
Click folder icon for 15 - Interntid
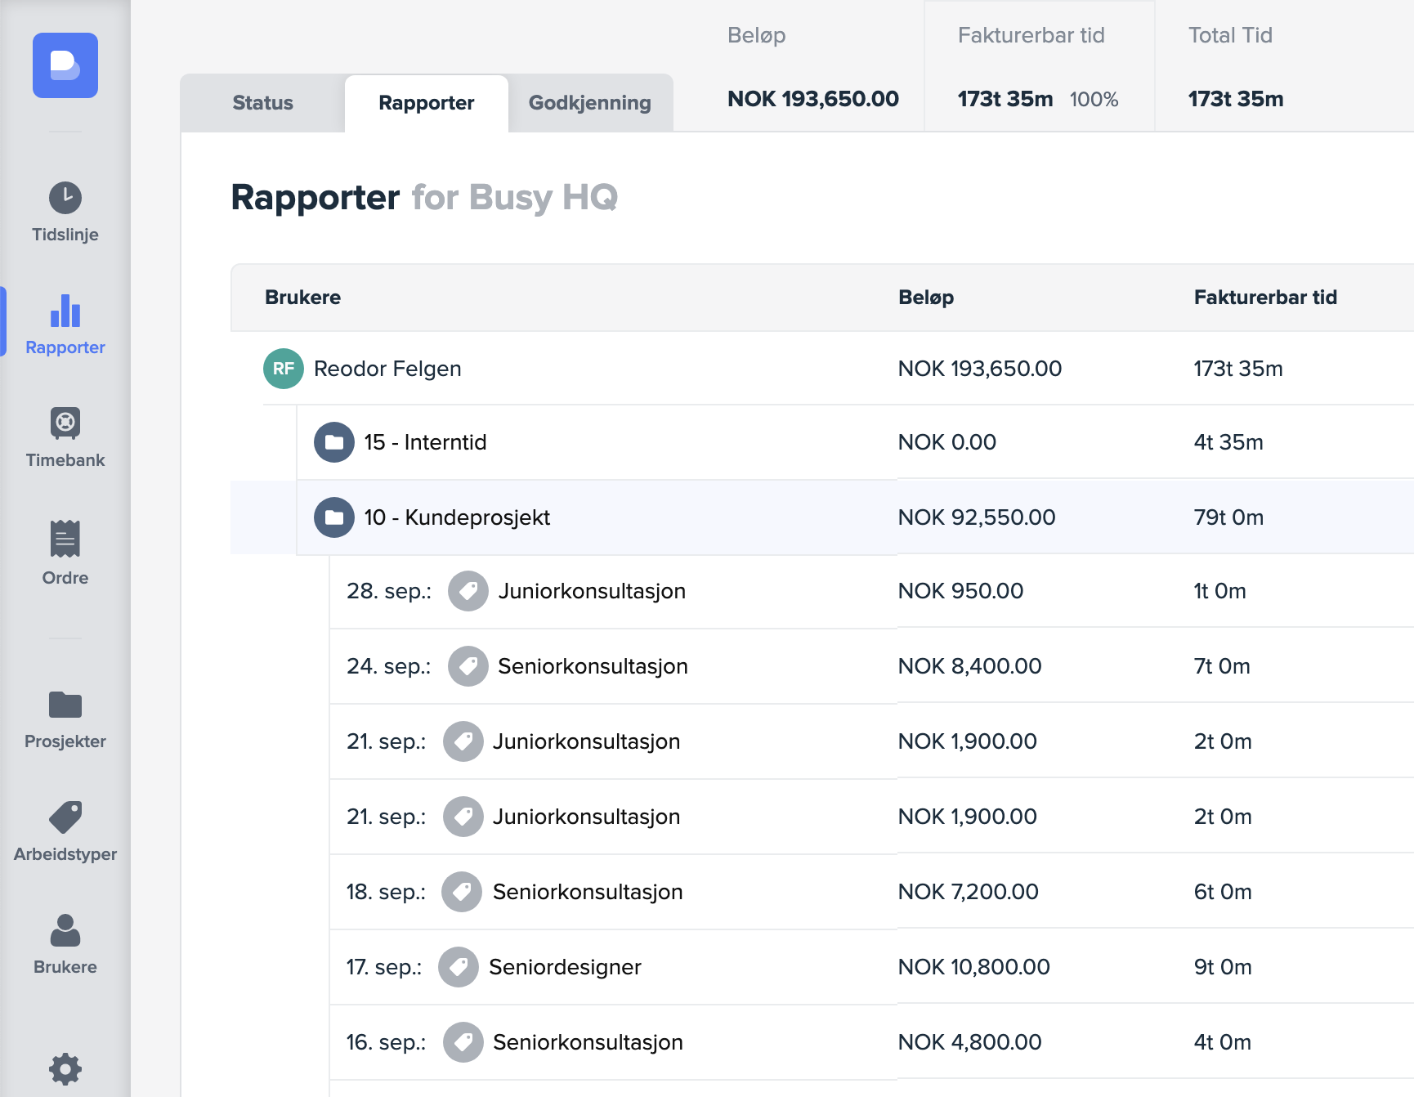334,442
